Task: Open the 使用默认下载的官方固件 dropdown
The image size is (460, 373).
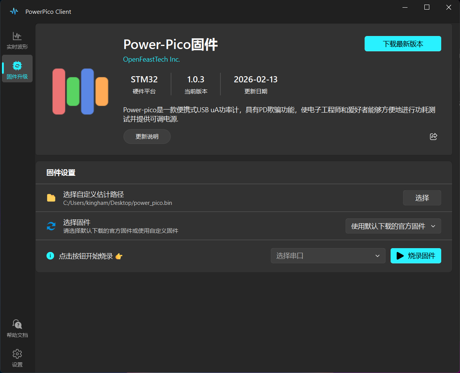Action: coord(393,226)
